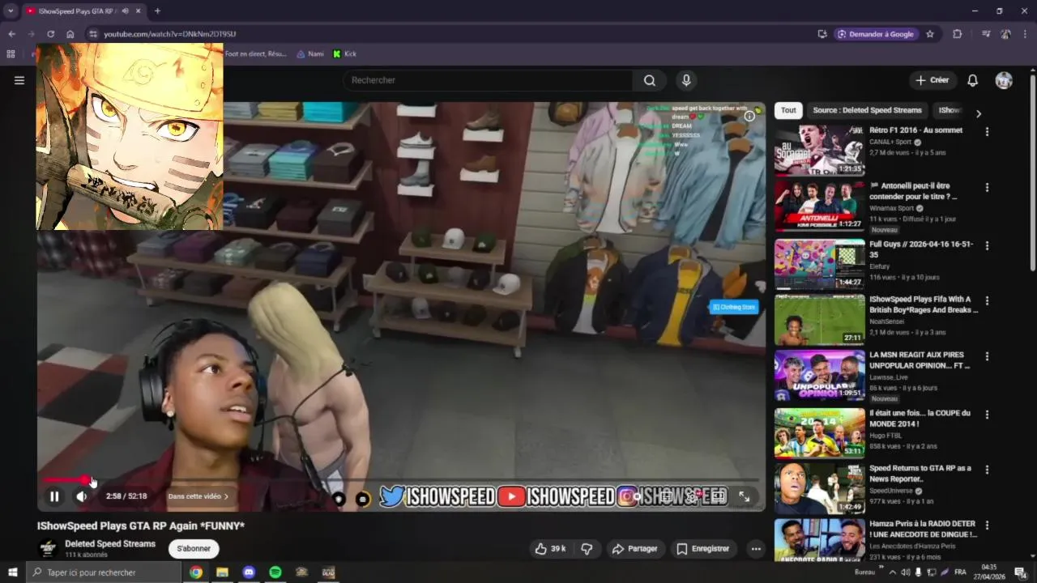Open options for COUPE DU MONDE 2014 video
Image resolution: width=1037 pixels, height=583 pixels.
click(987, 415)
